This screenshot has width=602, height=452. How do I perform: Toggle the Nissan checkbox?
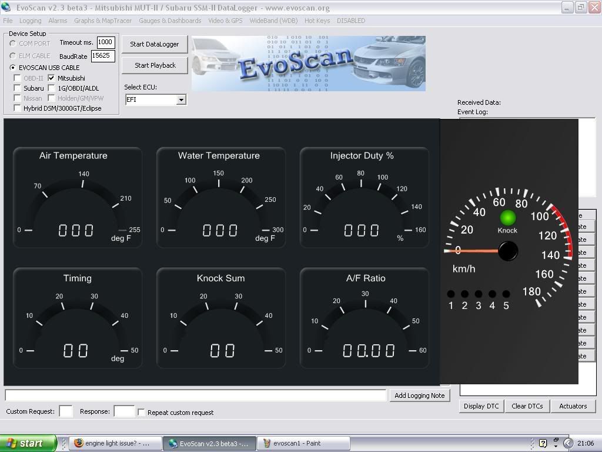[17, 98]
